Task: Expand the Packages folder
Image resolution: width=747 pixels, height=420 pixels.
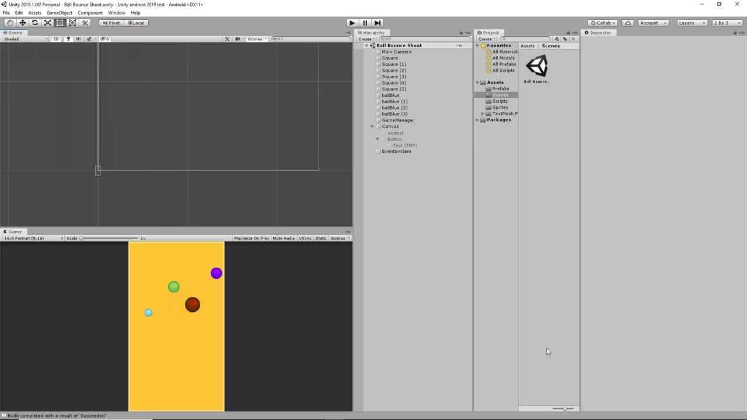Action: pos(477,120)
